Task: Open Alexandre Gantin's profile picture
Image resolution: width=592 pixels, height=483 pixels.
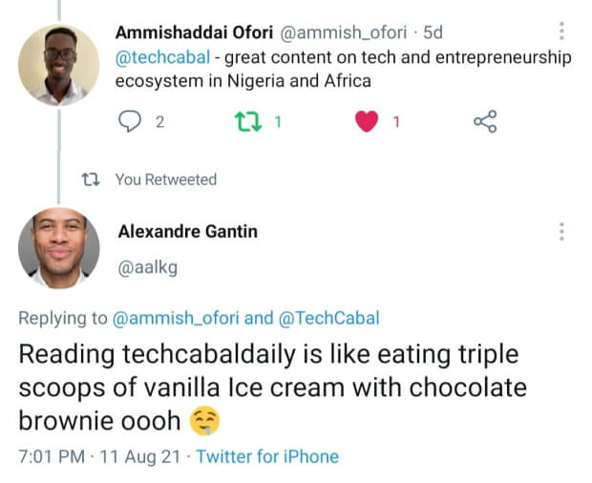Action: [x=59, y=247]
